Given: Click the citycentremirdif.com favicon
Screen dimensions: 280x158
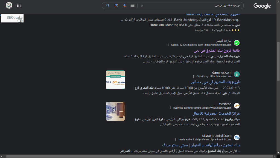Looking at the screenshot, I should [x=237, y=137].
